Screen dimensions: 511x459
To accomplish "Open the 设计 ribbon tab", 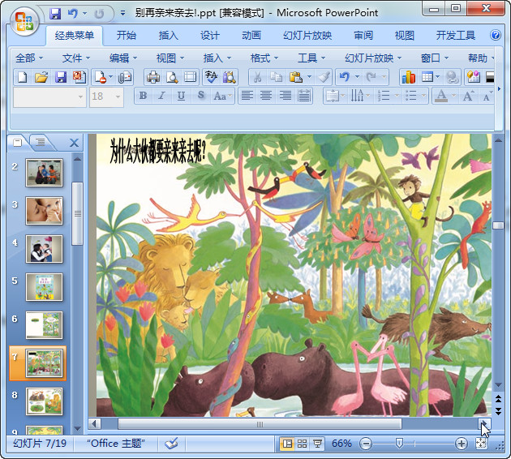I will 210,35.
